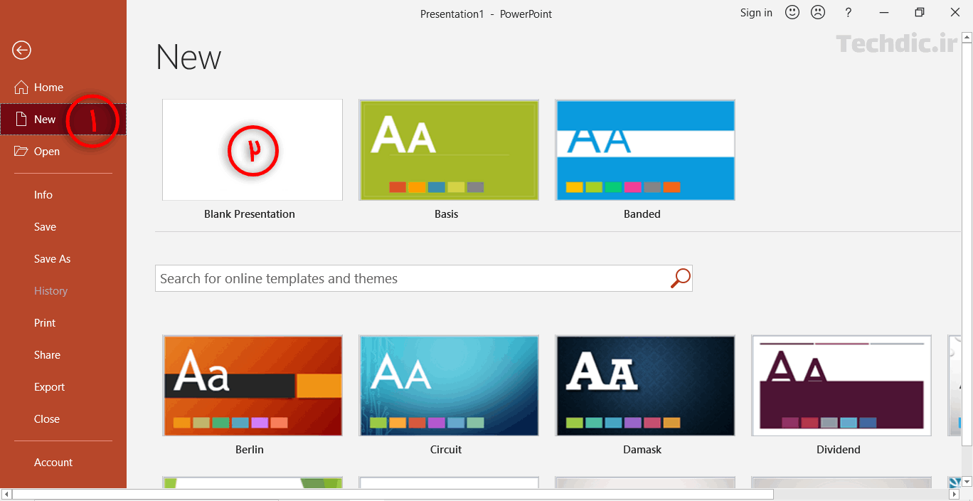Viewport: 973px width, 501px height.
Task: Send a smile feedback icon
Action: (x=792, y=12)
